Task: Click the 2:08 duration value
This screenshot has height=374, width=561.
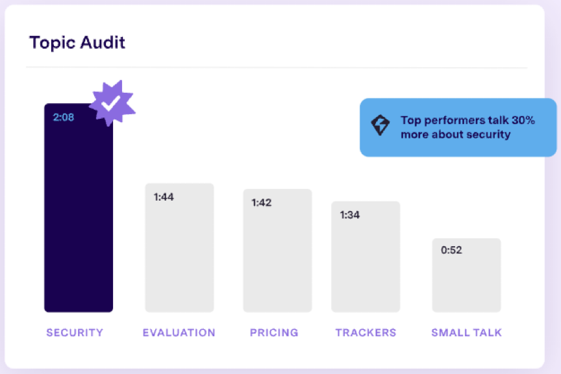Action: click(64, 118)
